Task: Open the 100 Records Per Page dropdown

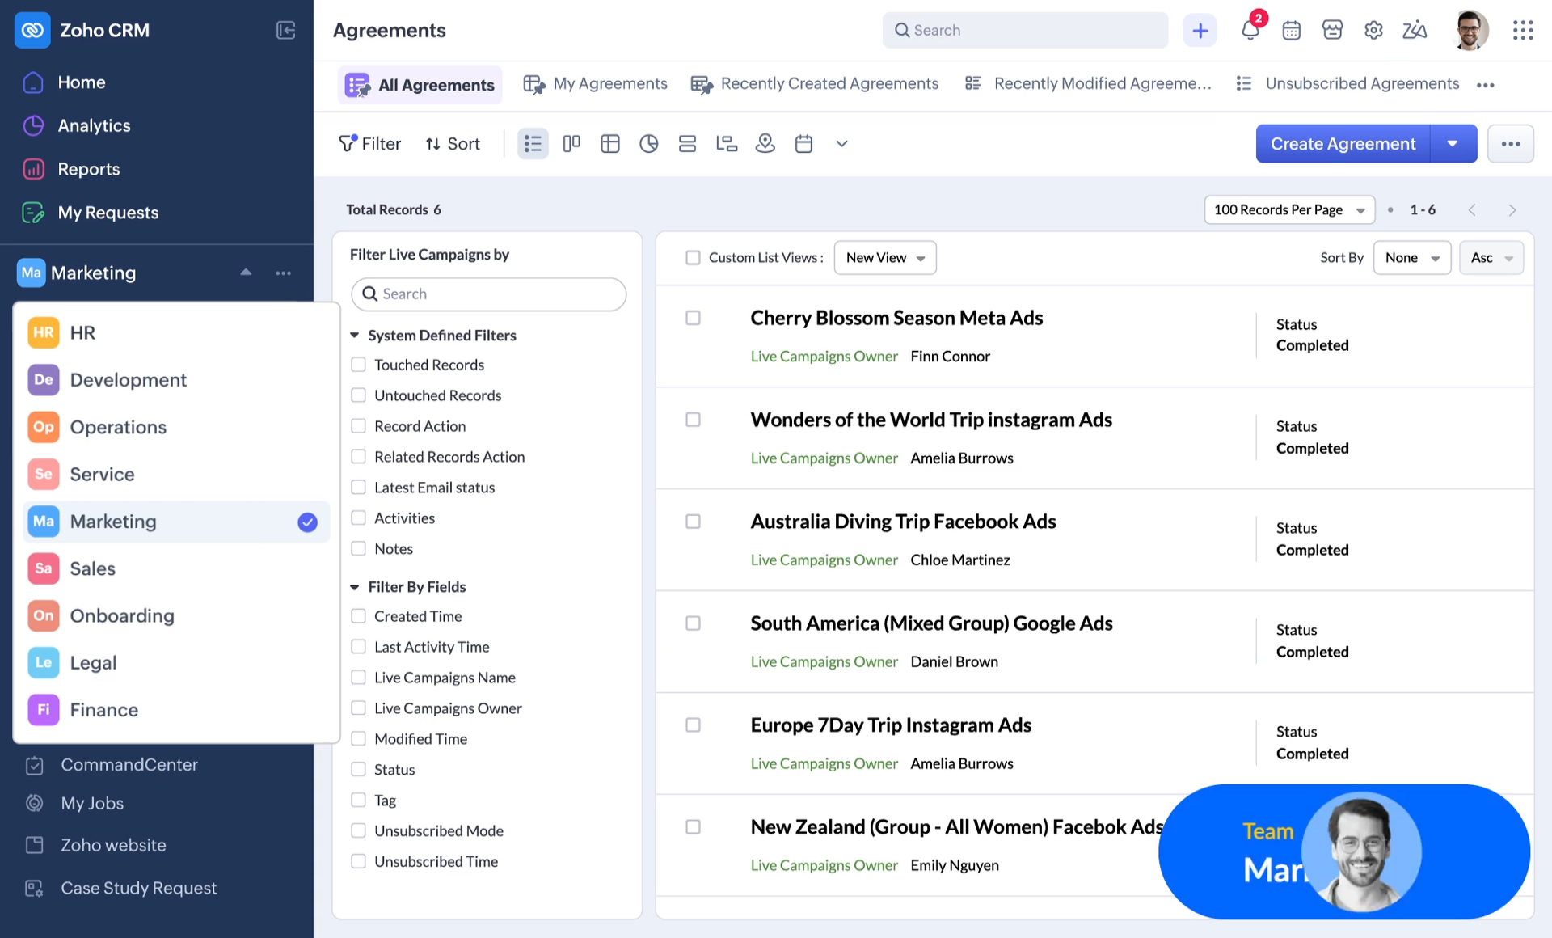Action: tap(1288, 210)
